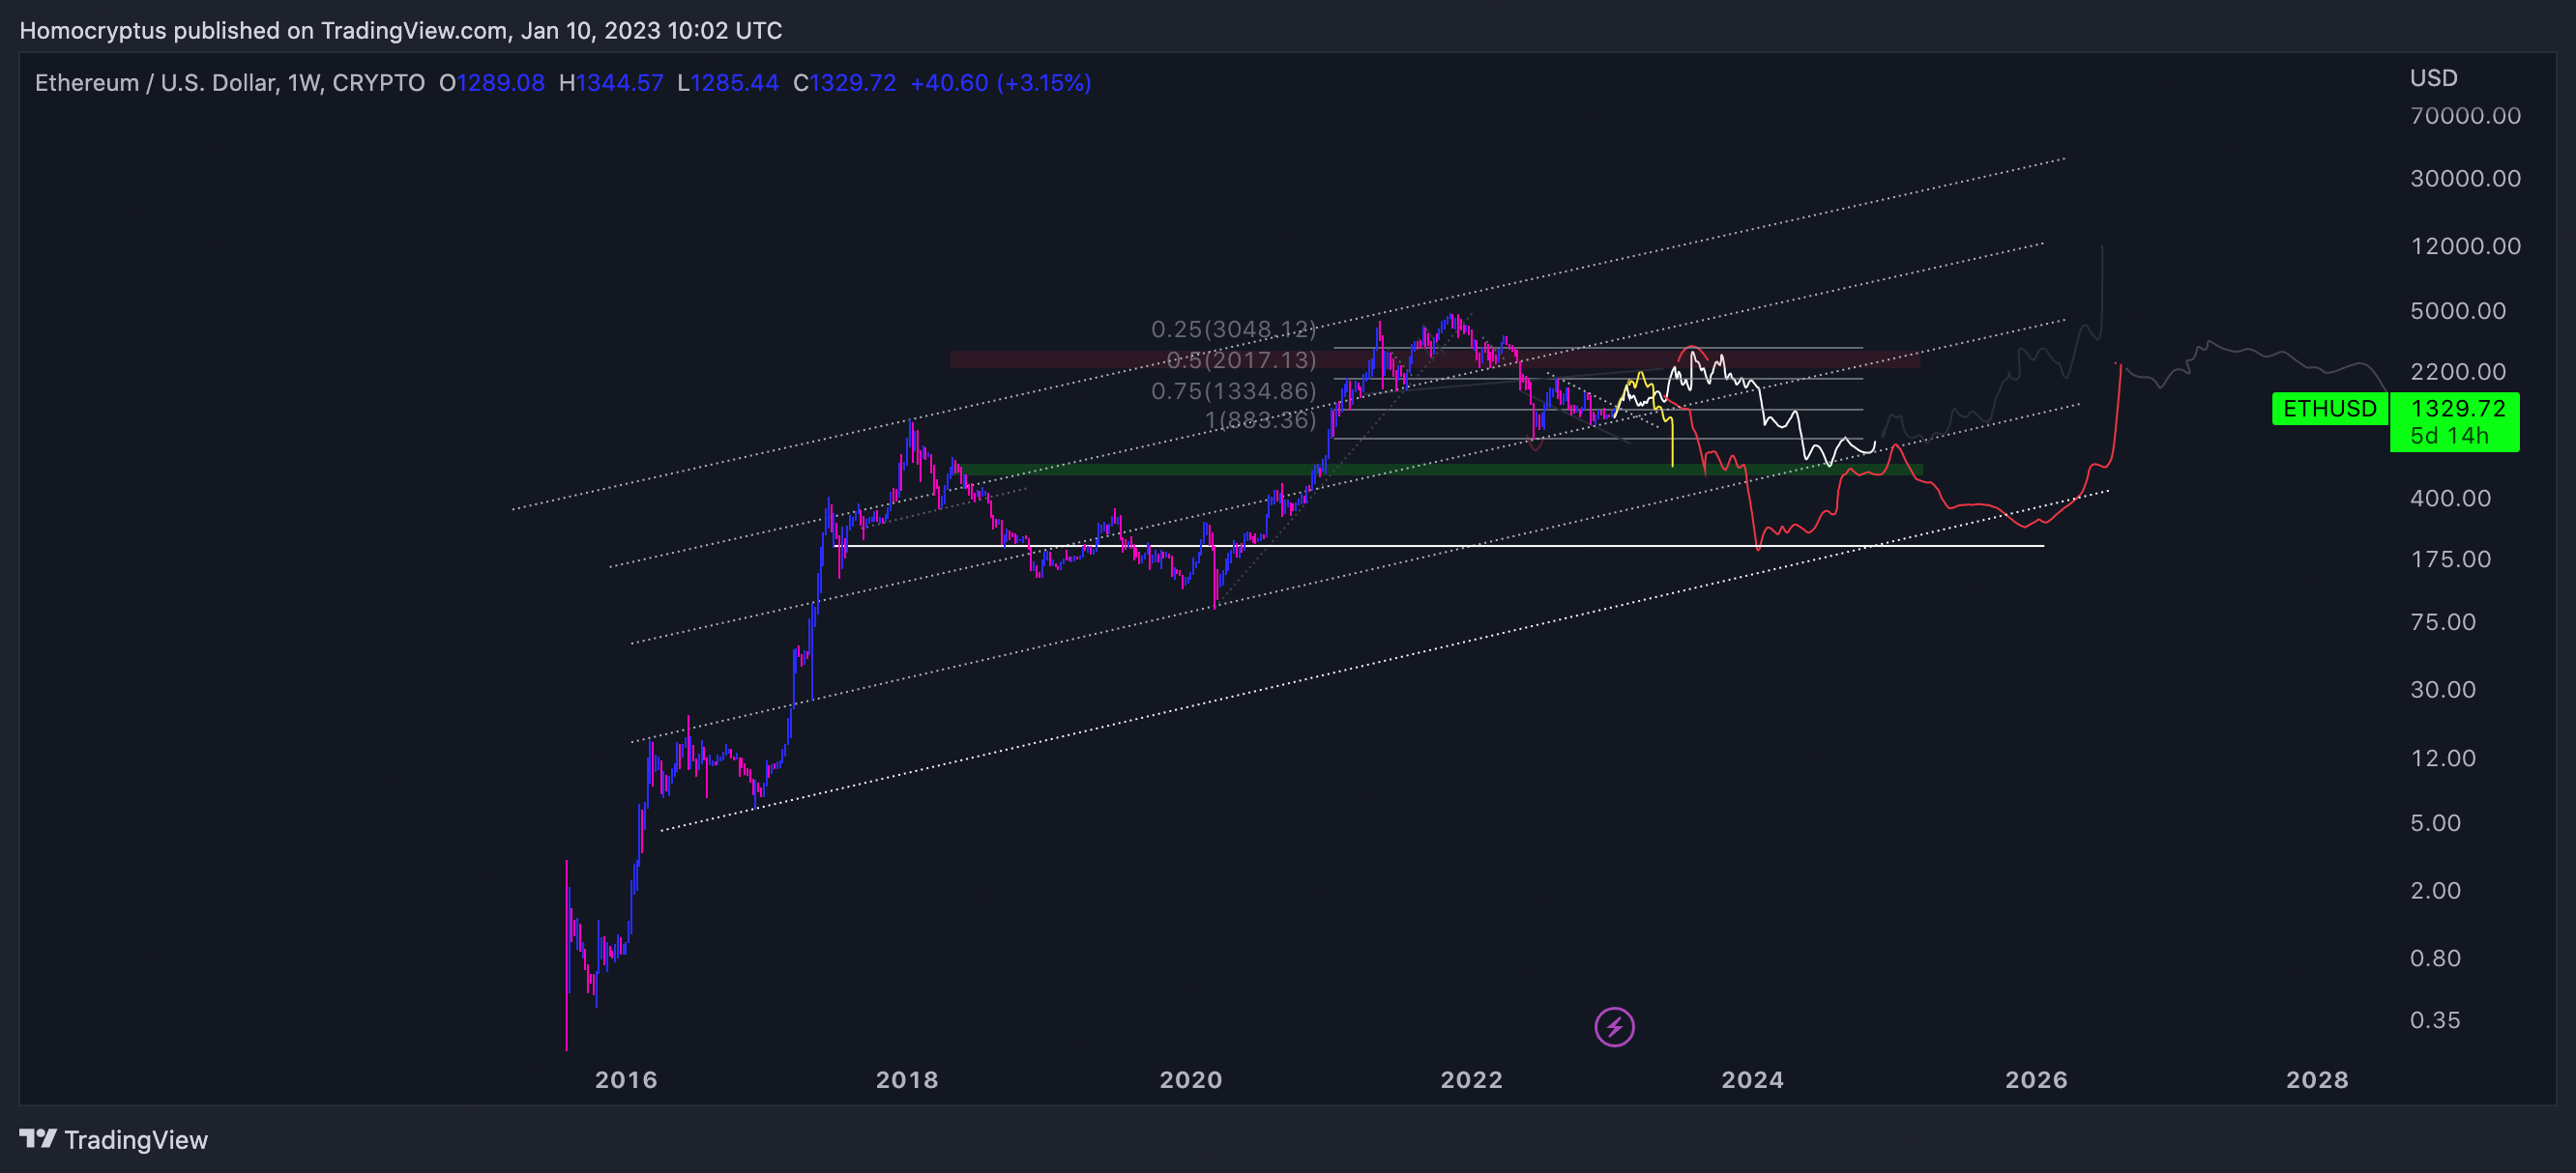Click the 5000.00 price axis label
This screenshot has height=1173, width=2576.
coord(2458,311)
